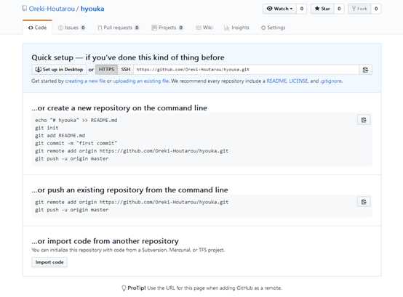Image resolution: width=403 pixels, height=297 pixels.
Task: Open the watchers count next to Watch
Action: point(302,9)
